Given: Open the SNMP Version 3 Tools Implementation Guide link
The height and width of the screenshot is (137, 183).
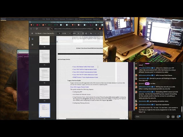Looking at the screenshot, I should [x=85, y=77].
